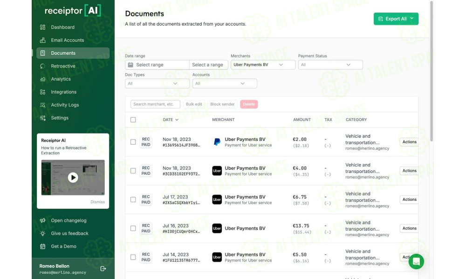This screenshot has width=466, height=279.
Task: Open Actions menu for the €2.00 row
Action: pyautogui.click(x=409, y=142)
